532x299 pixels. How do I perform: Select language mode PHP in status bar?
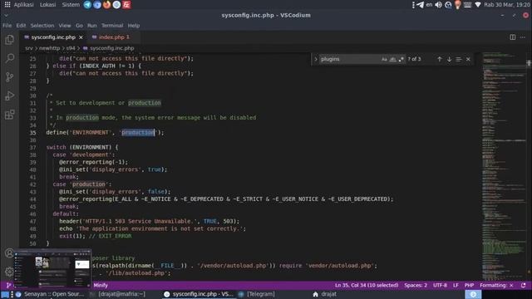(x=469, y=286)
